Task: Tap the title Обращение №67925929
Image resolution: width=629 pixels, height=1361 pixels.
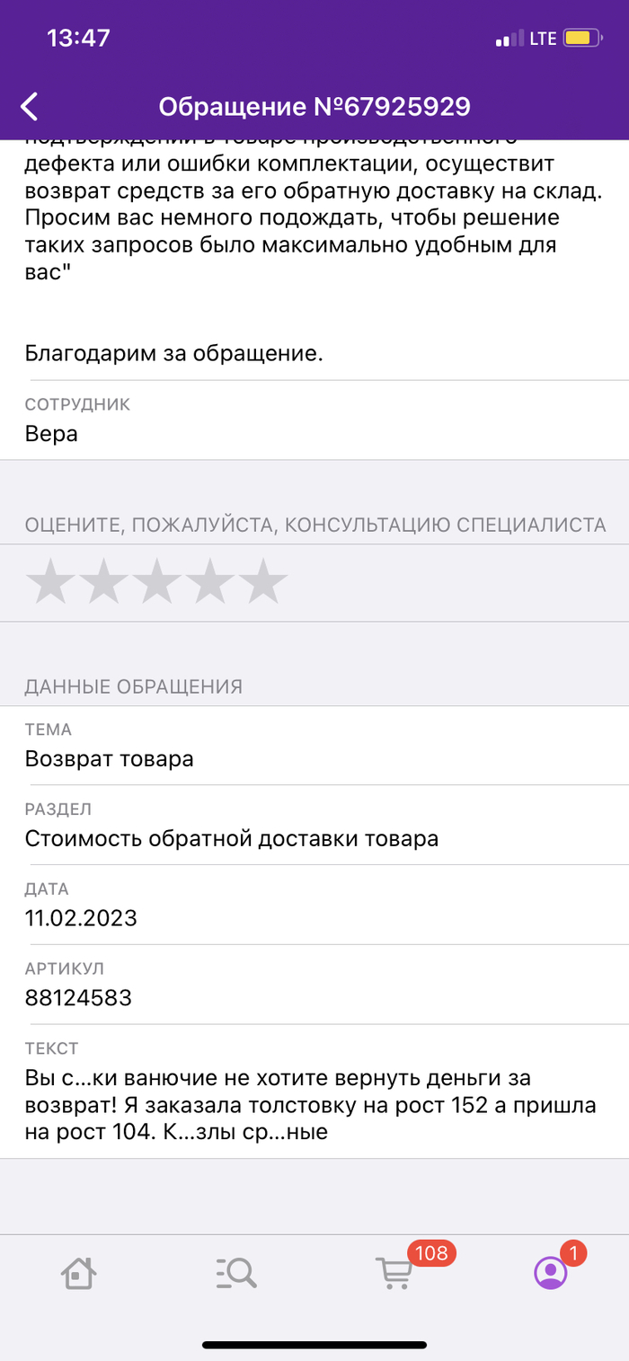Action: pos(314,107)
